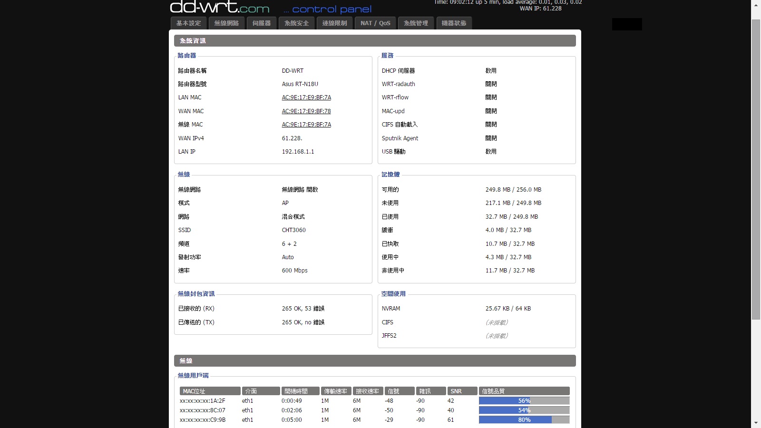The width and height of the screenshot is (761, 428).
Task: Select client row xx:xx:xx:xx:8C:07
Action: click(374, 410)
